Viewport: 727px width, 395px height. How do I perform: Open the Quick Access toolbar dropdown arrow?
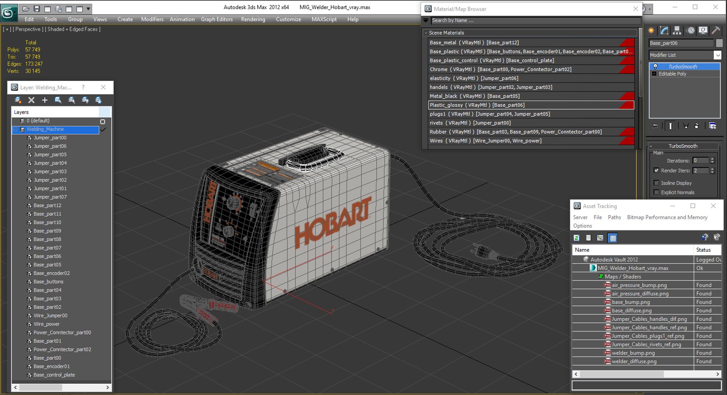pos(89,9)
